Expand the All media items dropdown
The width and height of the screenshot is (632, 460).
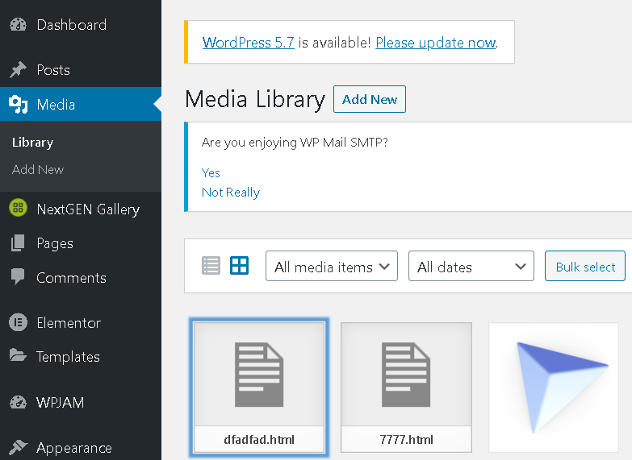pyautogui.click(x=332, y=266)
